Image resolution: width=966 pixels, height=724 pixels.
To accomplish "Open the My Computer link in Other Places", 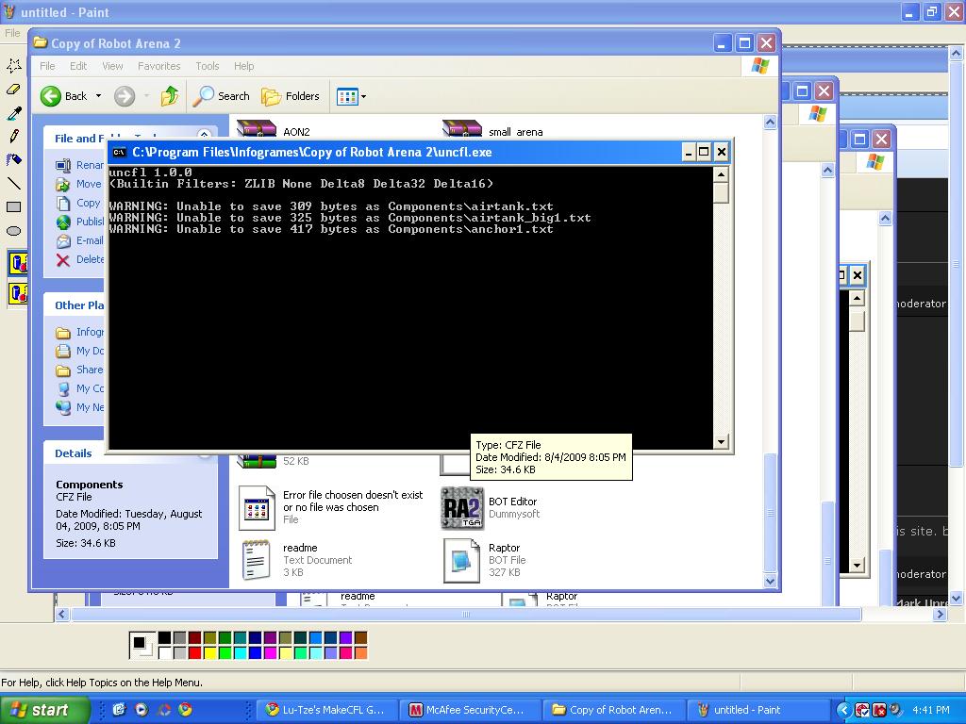I will pyautogui.click(x=80, y=388).
